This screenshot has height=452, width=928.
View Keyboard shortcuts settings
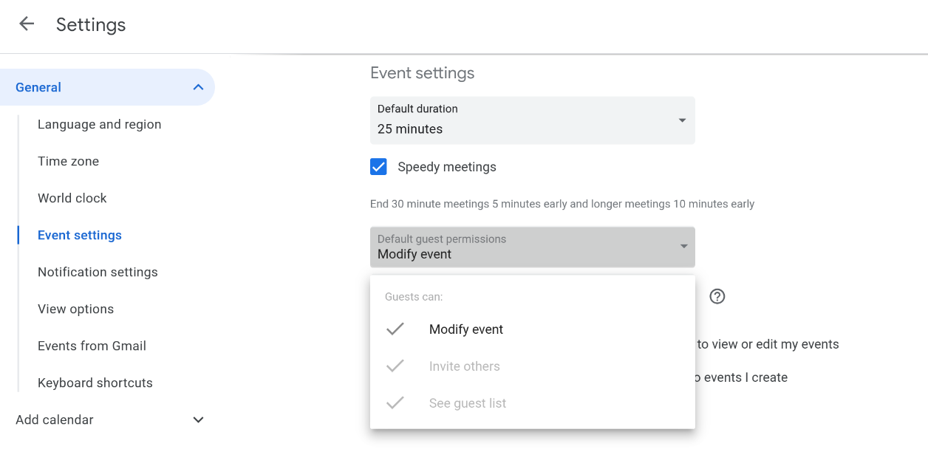[x=95, y=383]
